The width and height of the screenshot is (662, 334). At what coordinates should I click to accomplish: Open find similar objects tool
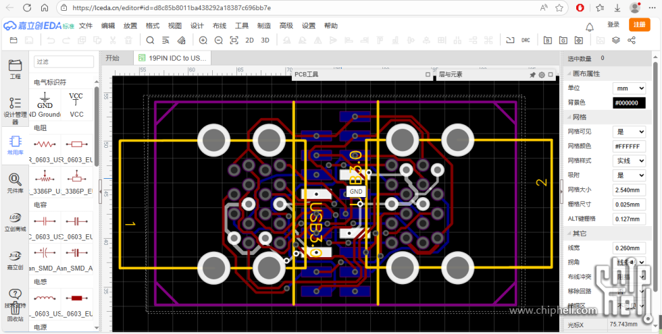165,40
